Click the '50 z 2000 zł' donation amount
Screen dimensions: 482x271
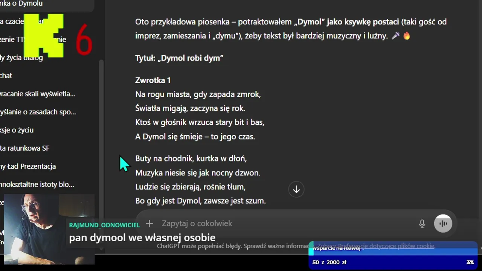click(x=329, y=262)
